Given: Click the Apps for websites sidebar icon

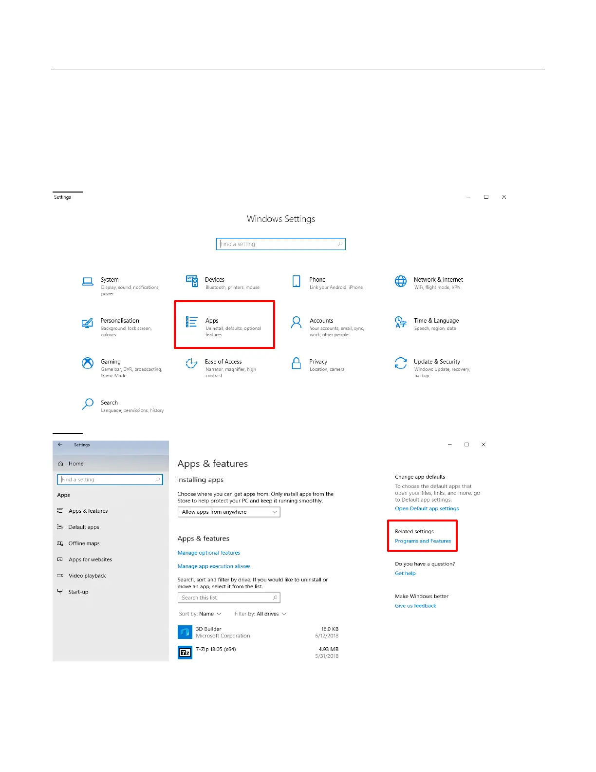Looking at the screenshot, I should (x=60, y=560).
